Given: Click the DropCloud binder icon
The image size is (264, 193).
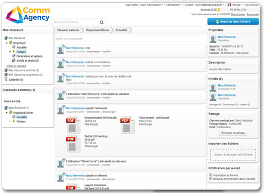Looking at the screenshot, I should (11, 43).
